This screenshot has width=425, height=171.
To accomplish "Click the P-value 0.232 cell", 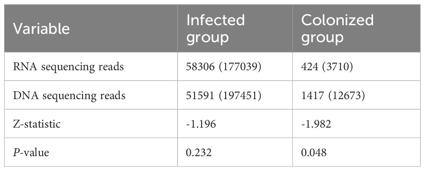I will (x=235, y=152).
